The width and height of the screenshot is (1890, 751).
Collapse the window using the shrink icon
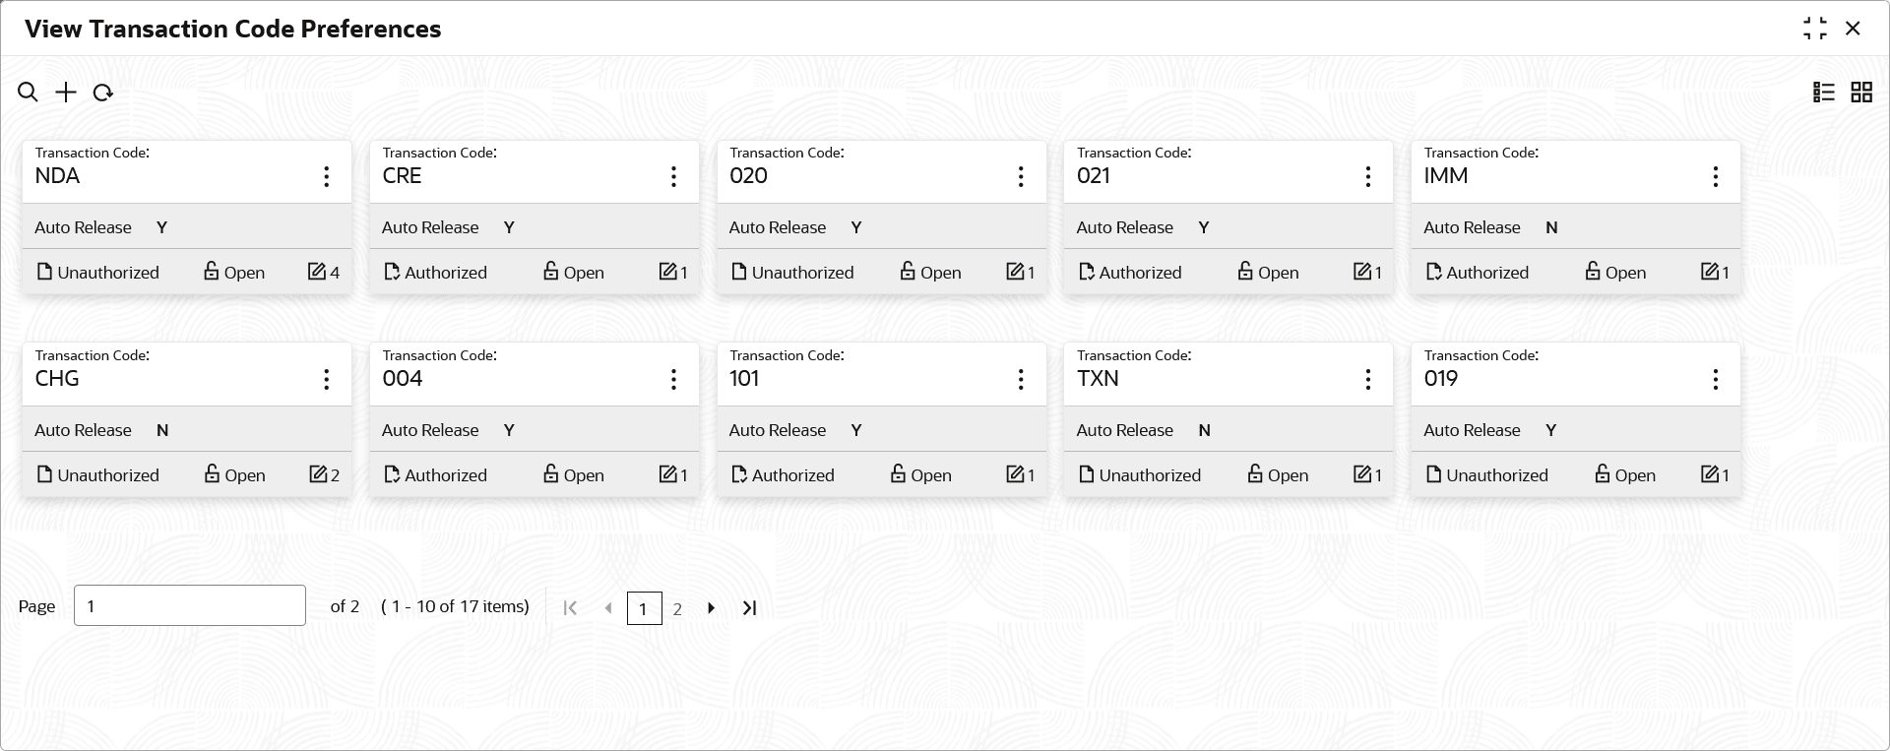[x=1815, y=29]
